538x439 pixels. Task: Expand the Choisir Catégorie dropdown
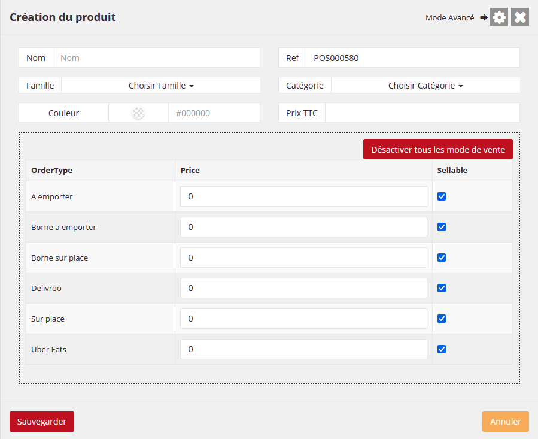pos(425,86)
